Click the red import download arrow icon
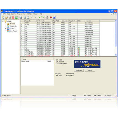The image size is (118, 118). tap(51, 17)
